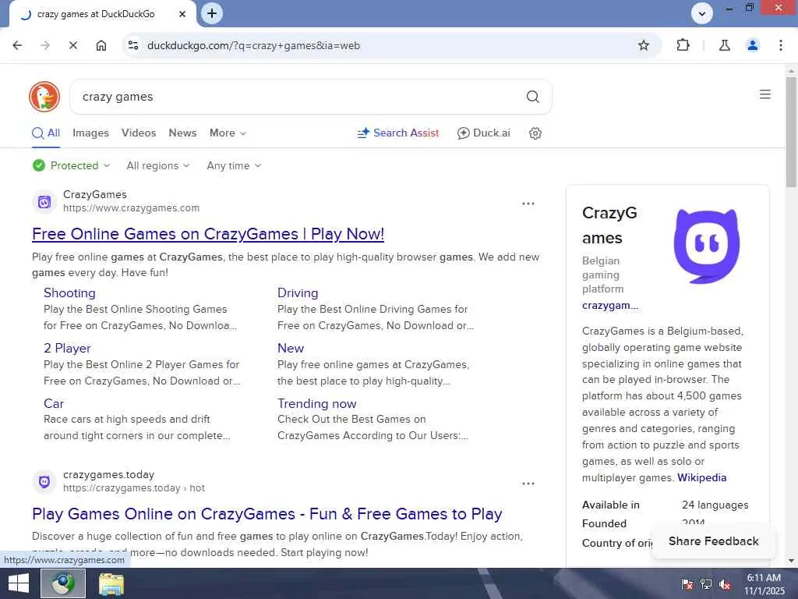Viewport: 798px width, 599px height.
Task: Expand the Any time filter
Action: click(x=234, y=165)
